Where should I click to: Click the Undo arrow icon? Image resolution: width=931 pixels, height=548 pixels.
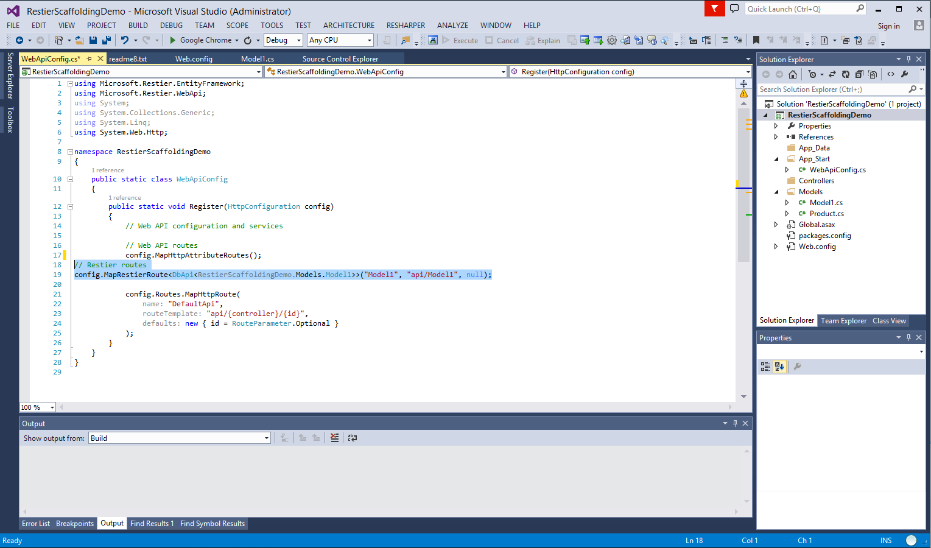tap(124, 40)
